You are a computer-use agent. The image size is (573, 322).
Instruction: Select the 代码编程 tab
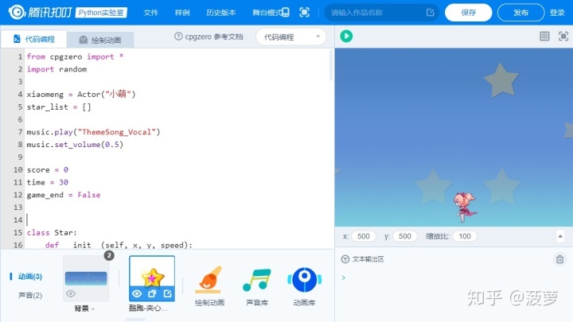[x=34, y=39]
